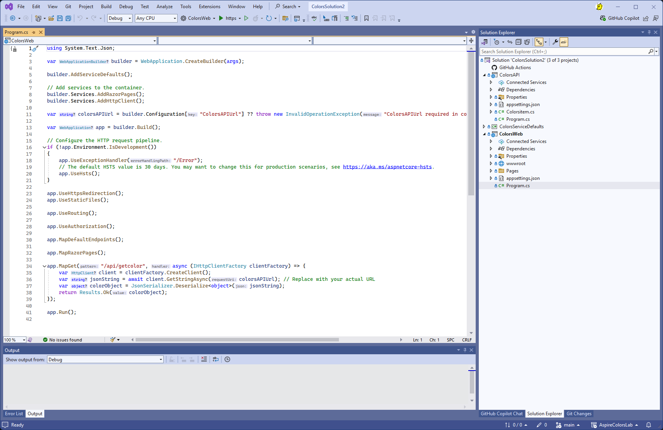The image size is (663, 430).
Task: Switch to the Git Changes tab
Action: click(x=579, y=414)
